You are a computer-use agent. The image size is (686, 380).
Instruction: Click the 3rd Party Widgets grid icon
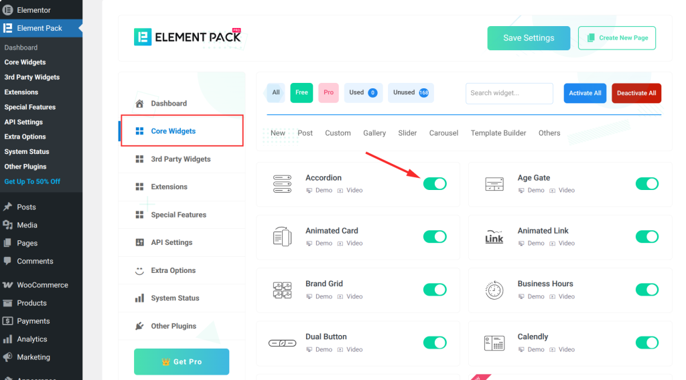click(139, 159)
